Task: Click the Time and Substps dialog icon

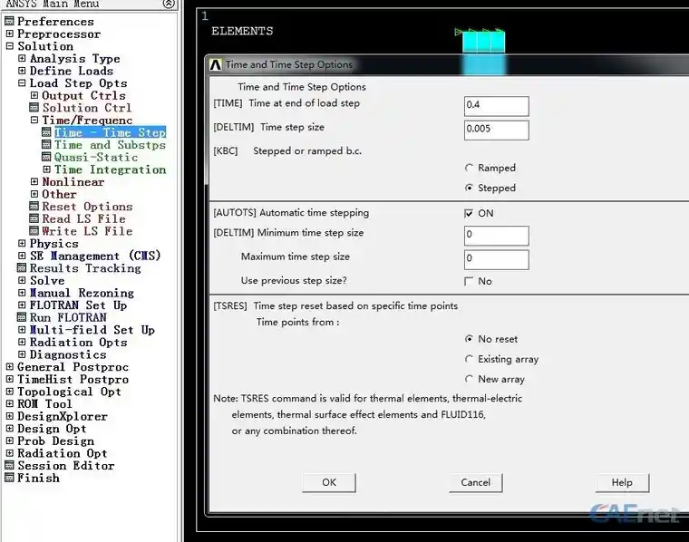Action: coord(46,144)
